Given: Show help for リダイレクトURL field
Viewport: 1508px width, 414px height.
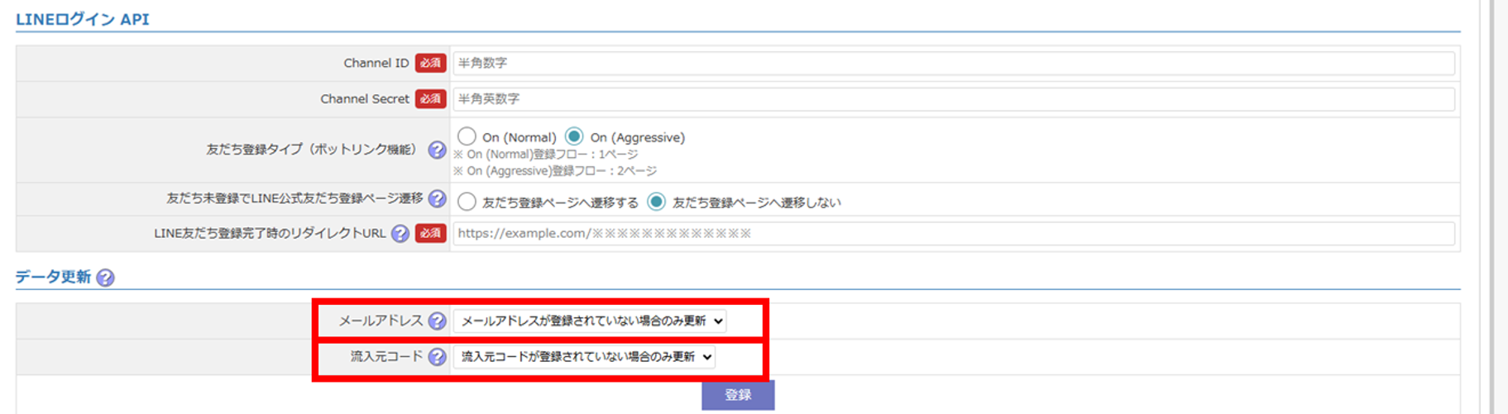Looking at the screenshot, I should [400, 234].
